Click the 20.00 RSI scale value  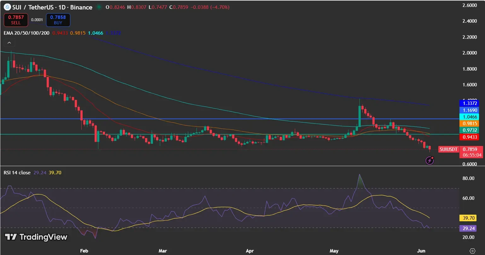(x=468, y=237)
